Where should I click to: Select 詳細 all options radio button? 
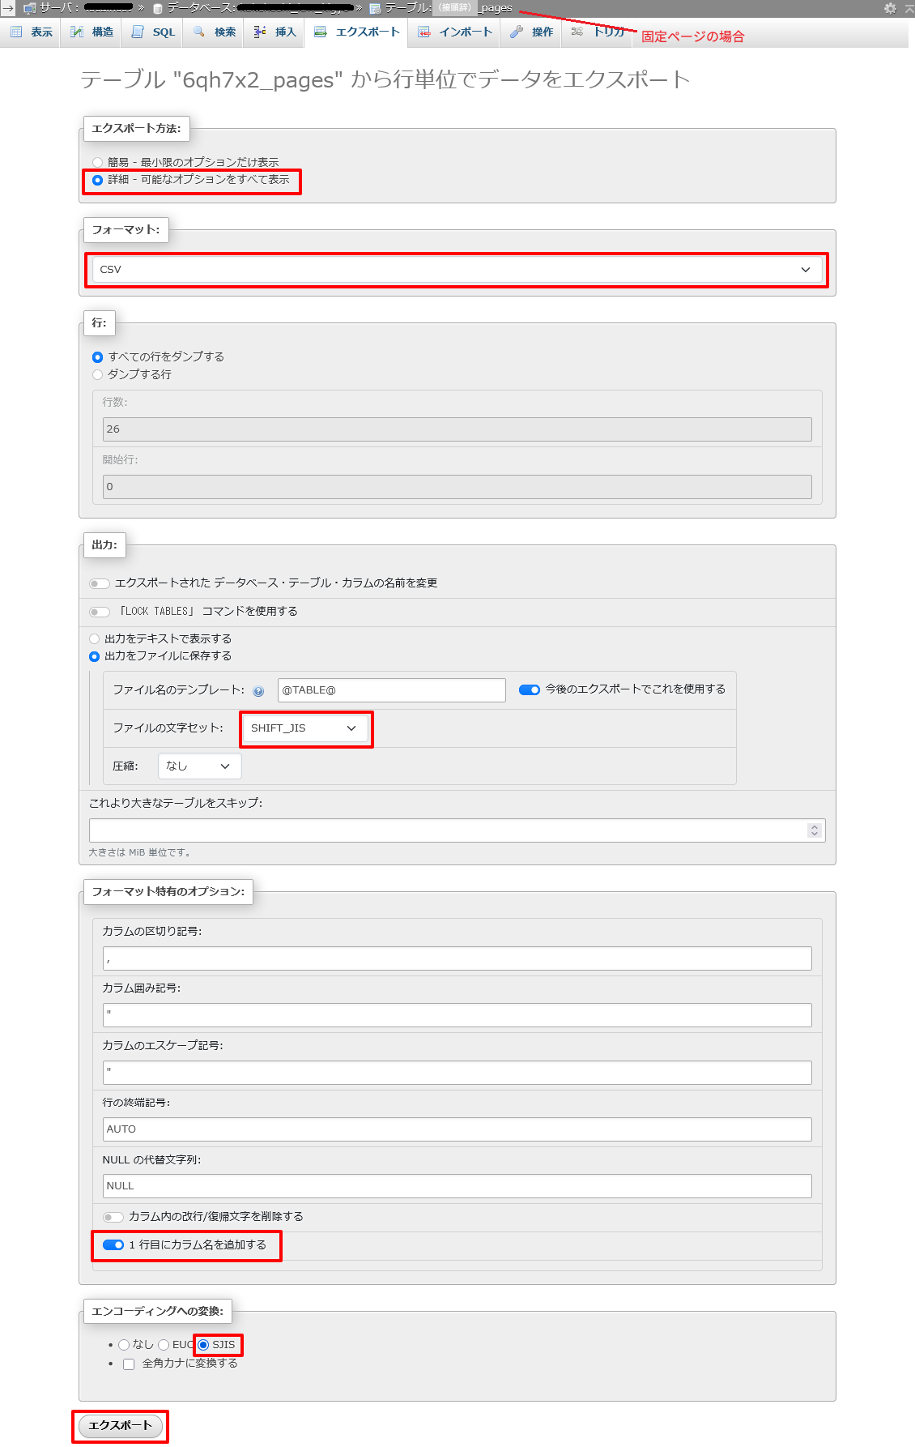97,180
